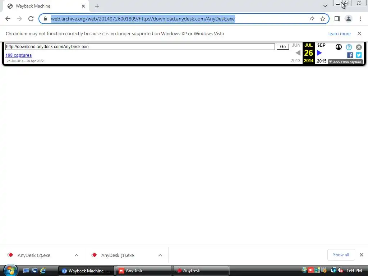
Task: Click the Wayback URL input field
Action: pos(140,47)
